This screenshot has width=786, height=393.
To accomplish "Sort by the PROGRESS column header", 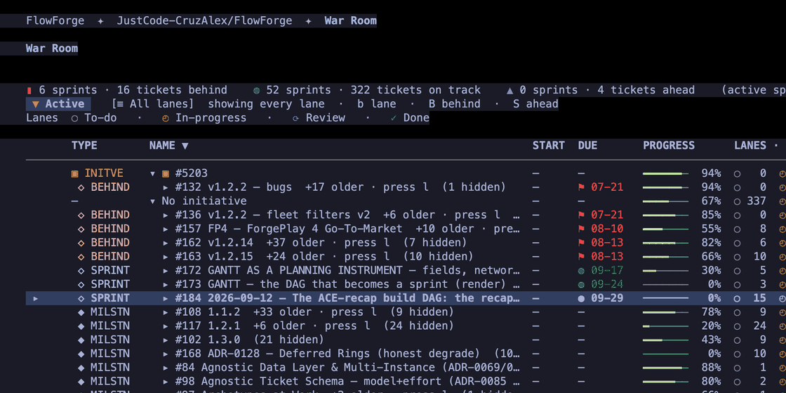I will pyautogui.click(x=669, y=146).
